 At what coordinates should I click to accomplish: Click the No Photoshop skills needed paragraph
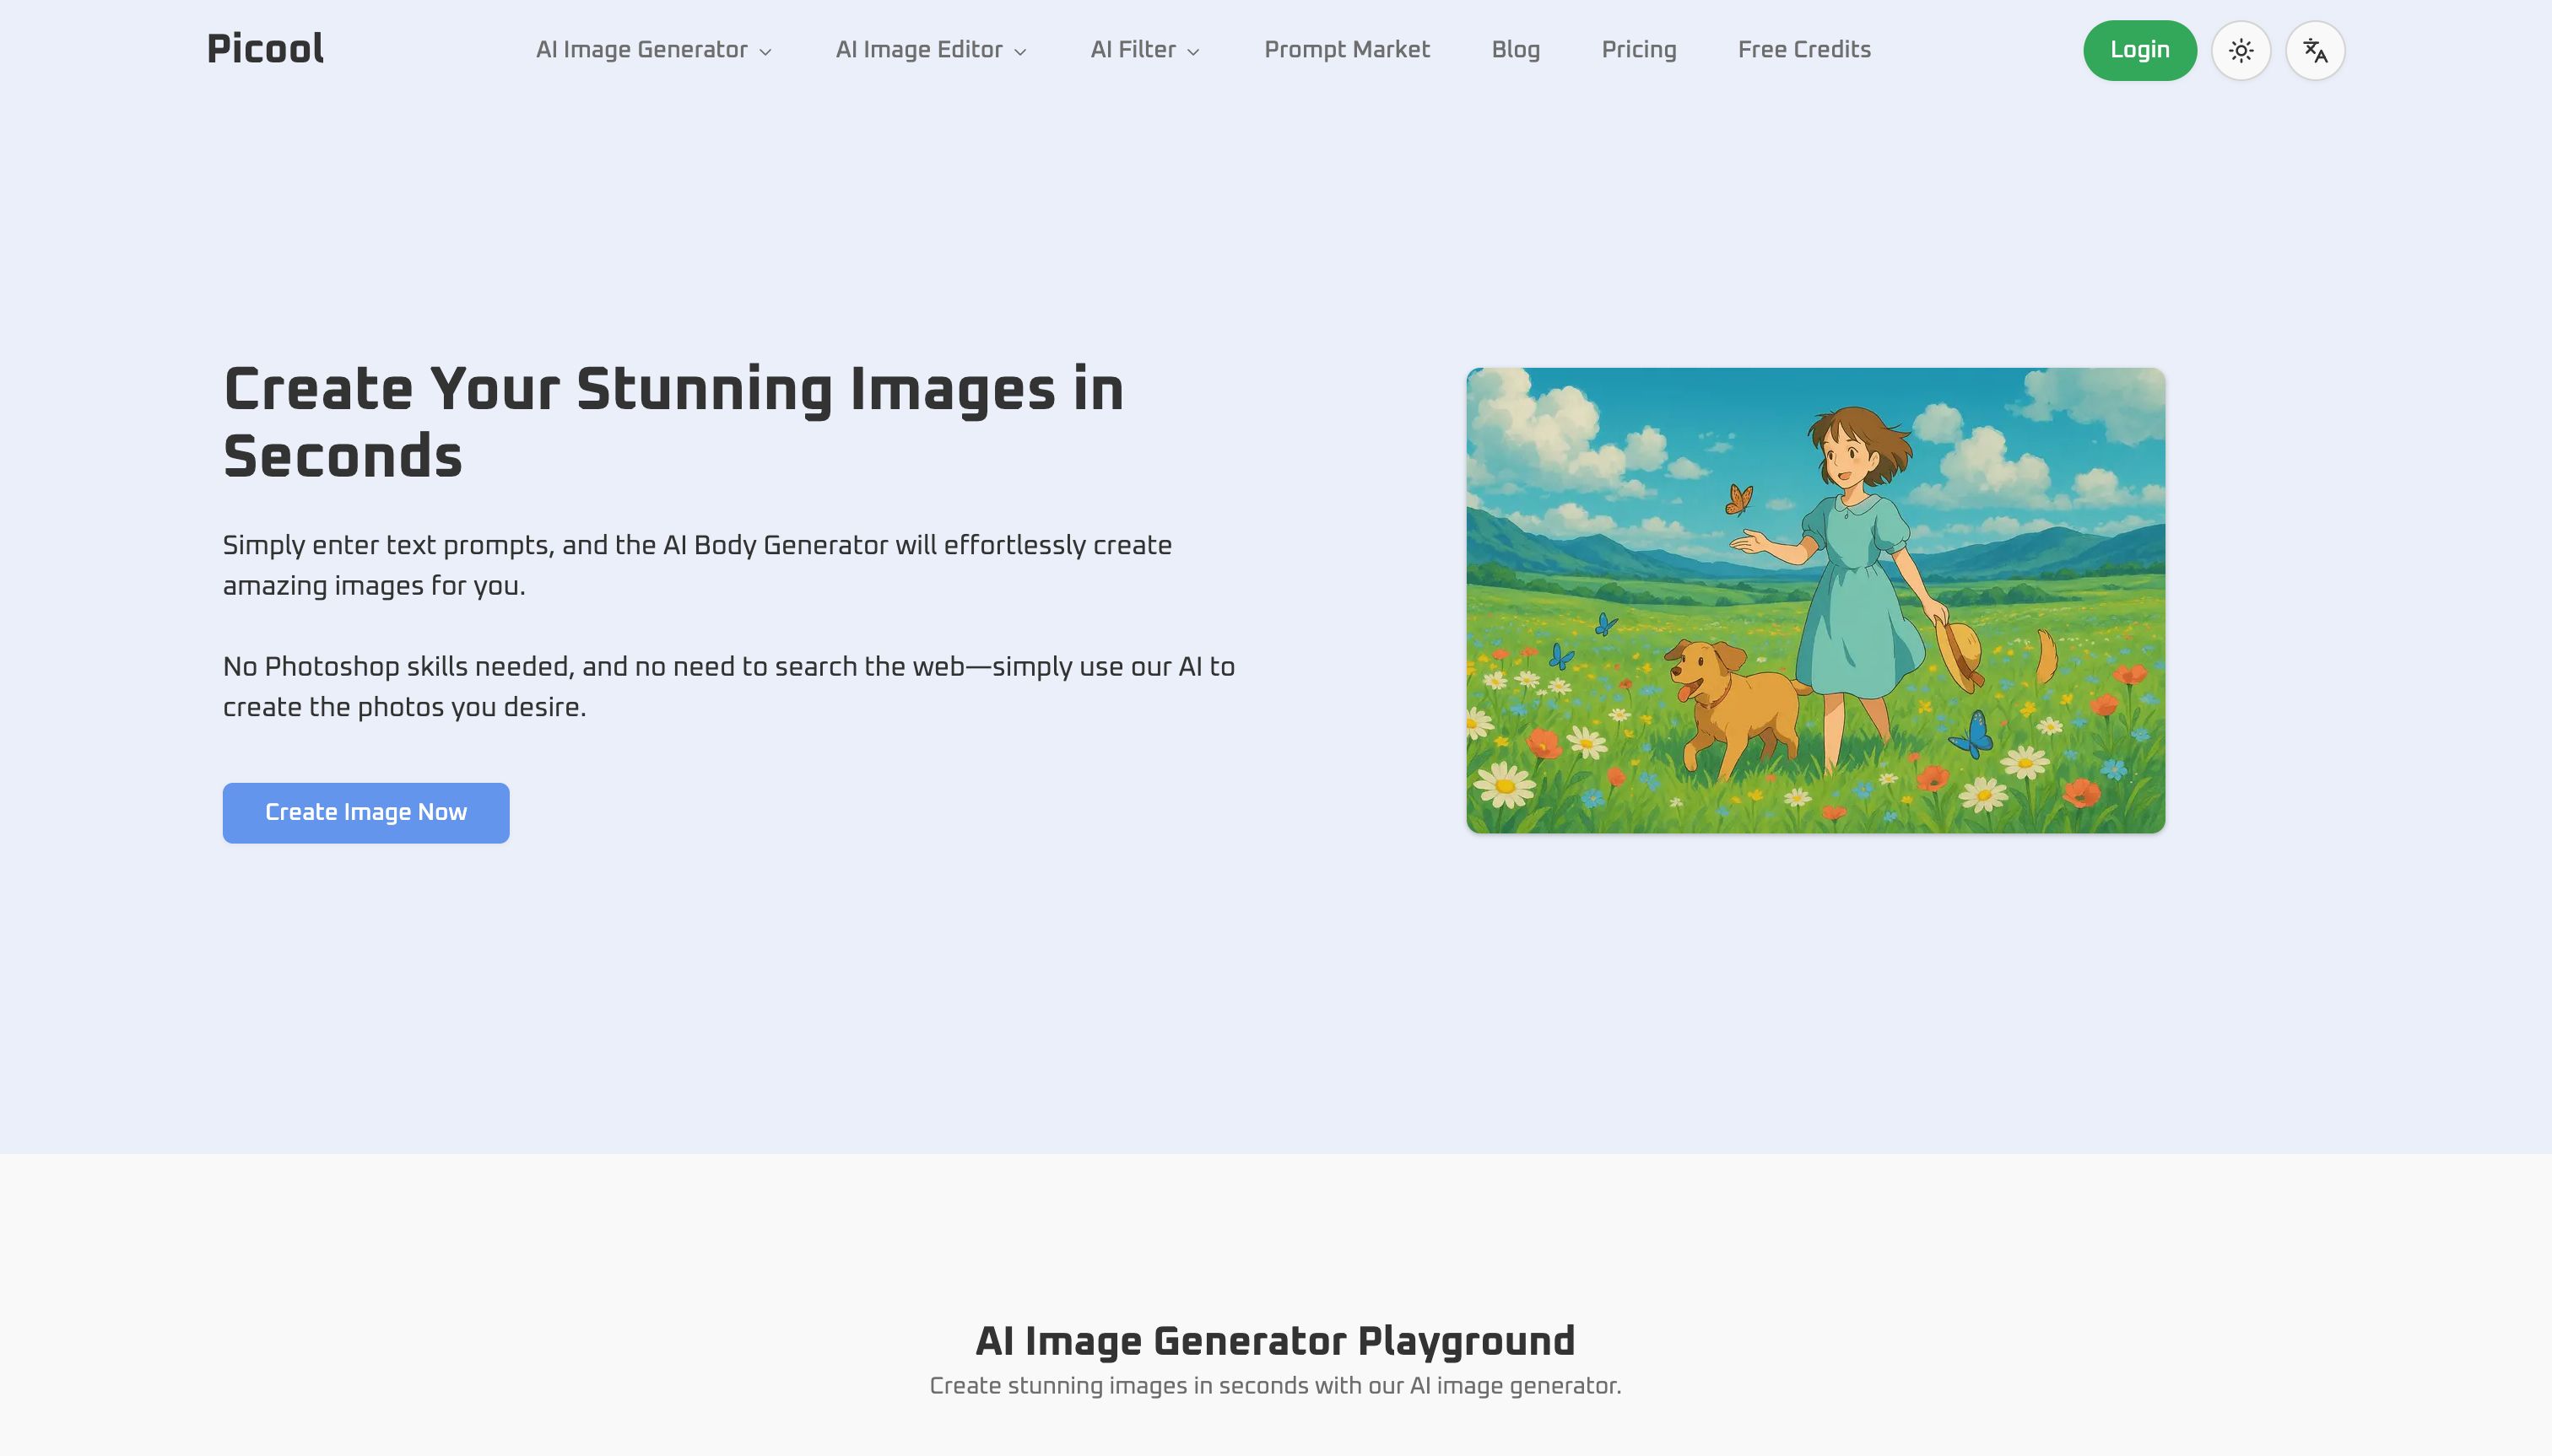[729, 687]
